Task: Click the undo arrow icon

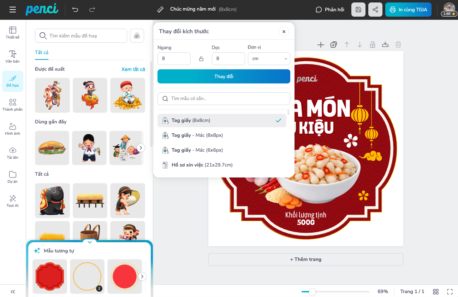Action: point(75,10)
